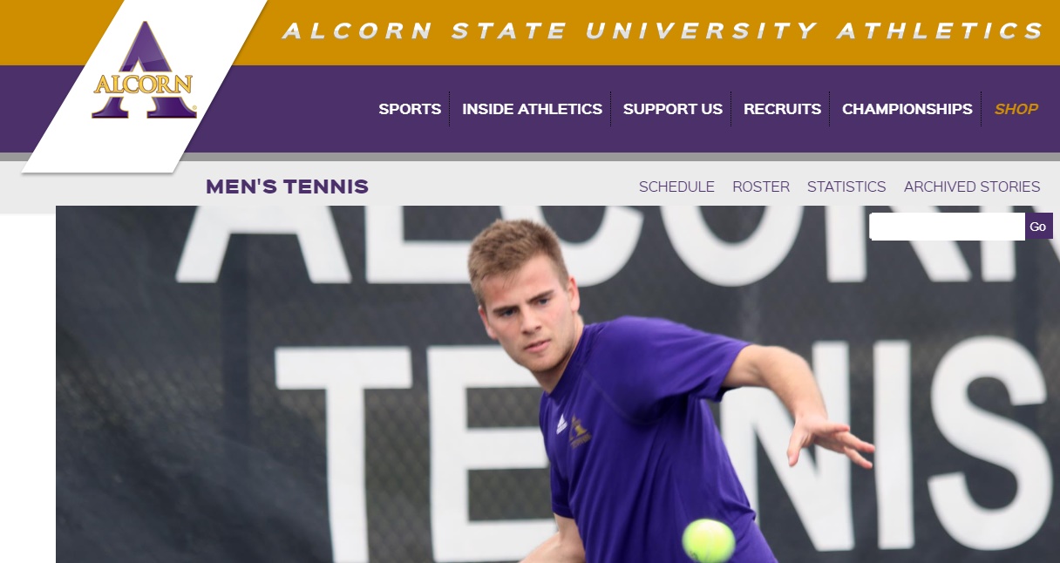Expand the SUPPORT US navigation item
Image resolution: width=1060 pixels, height=563 pixels.
[x=673, y=109]
